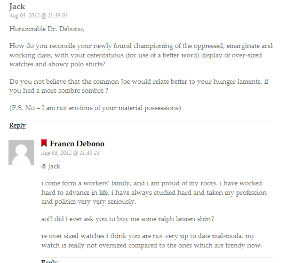Click the paragraph starting "Do you not believe"

pyautogui.click(x=139, y=86)
